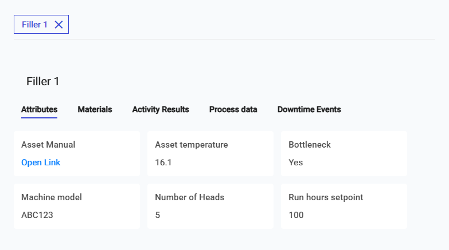Select the Machine model label
This screenshot has height=250, width=449.
pos(52,197)
